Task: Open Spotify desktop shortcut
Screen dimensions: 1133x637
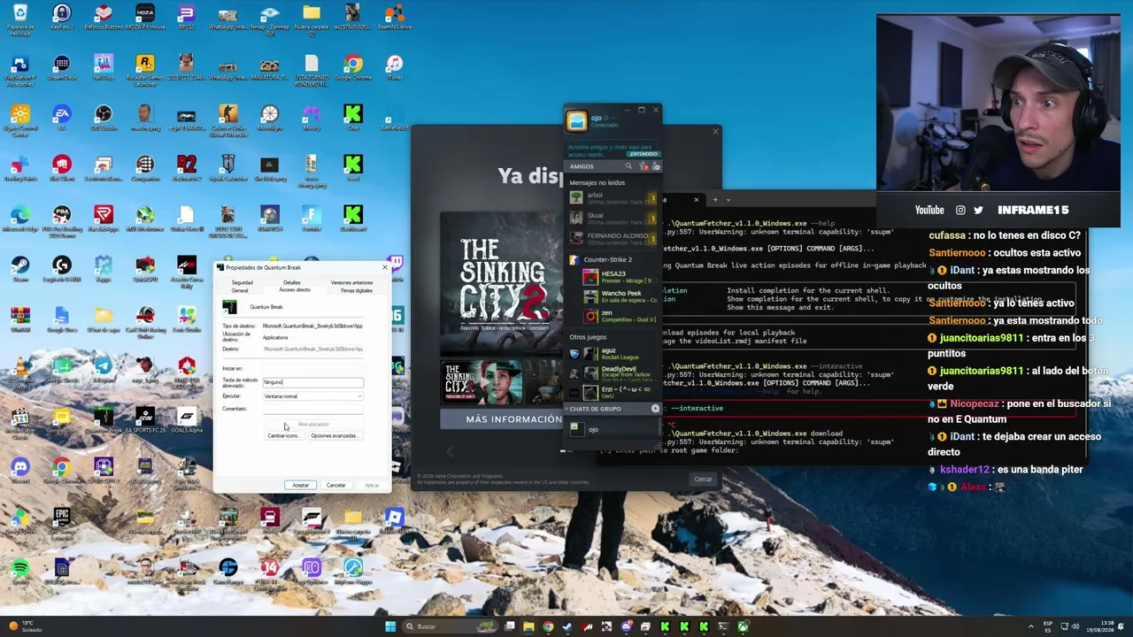Action: coord(19,572)
